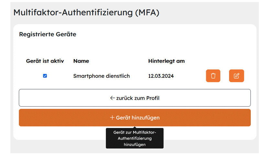Click the Name column header
The width and height of the screenshot is (276, 155).
tap(81, 61)
